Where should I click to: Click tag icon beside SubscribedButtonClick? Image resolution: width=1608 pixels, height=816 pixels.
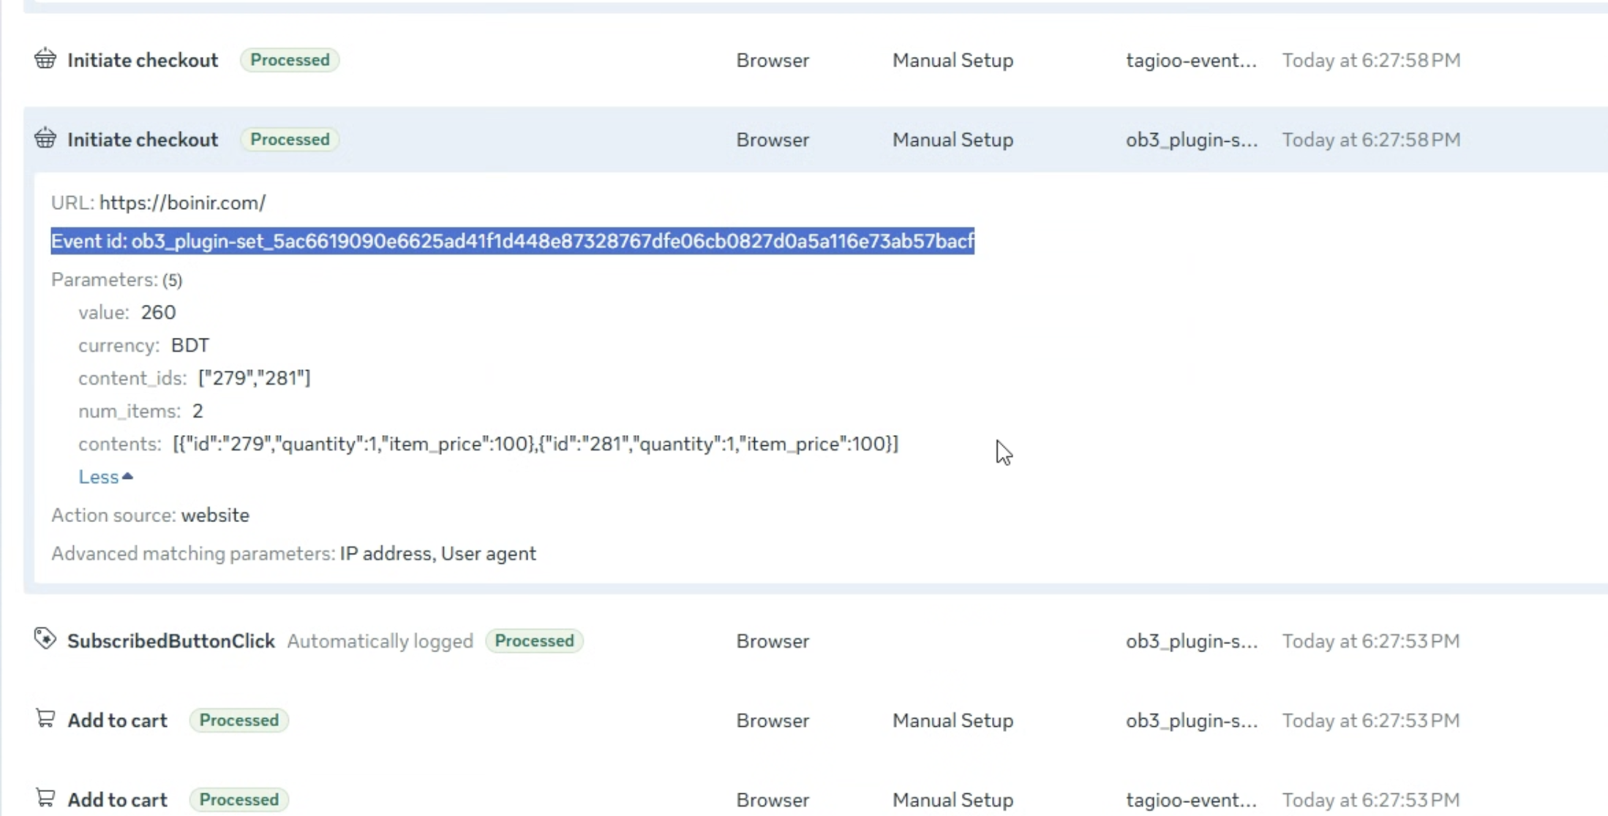pyautogui.click(x=45, y=639)
